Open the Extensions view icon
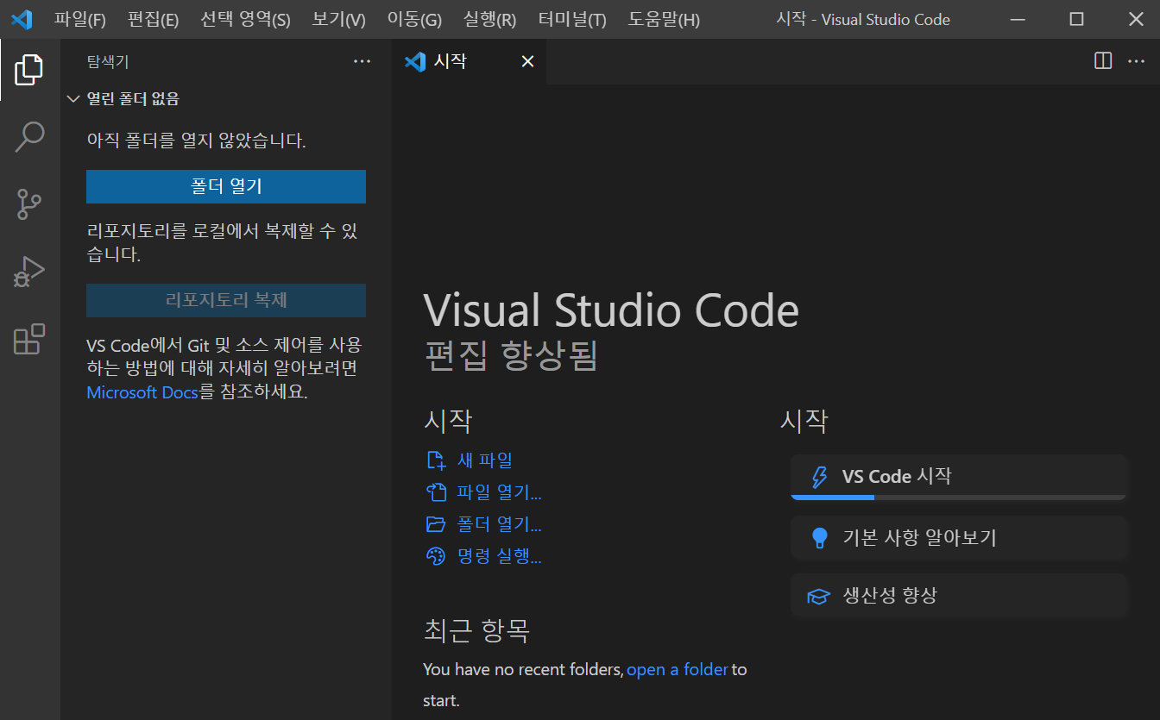Screen dimensions: 1160x720 click(x=29, y=339)
